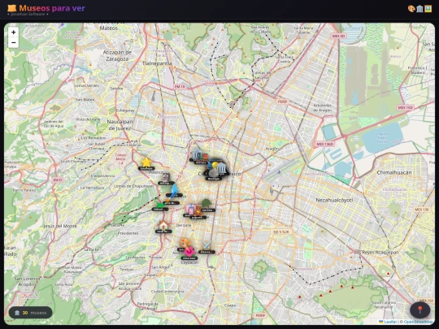Open the green military helmet marker
Image resolution: width=439 pixels, height=329 pixels.
(206, 204)
